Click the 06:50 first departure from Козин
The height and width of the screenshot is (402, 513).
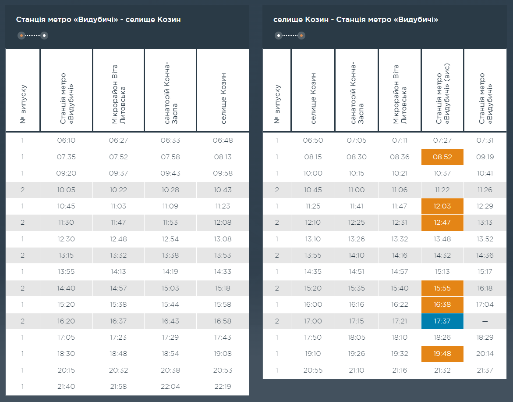[x=313, y=140]
